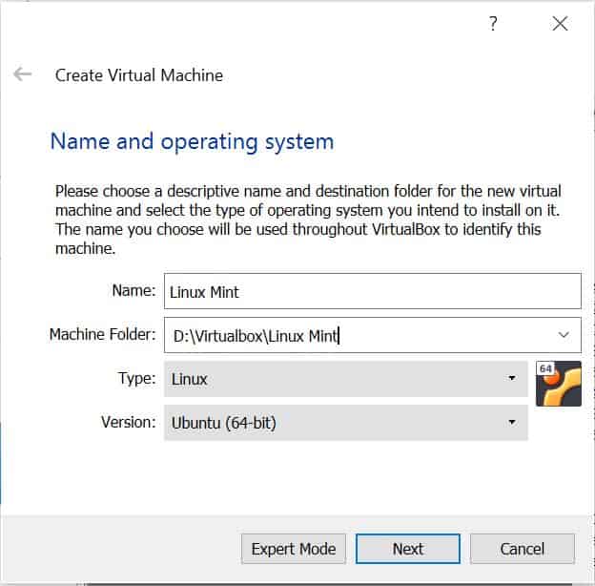The height and width of the screenshot is (586, 595).
Task: Click the small arrow in Version combo box
Action: pos(512,422)
